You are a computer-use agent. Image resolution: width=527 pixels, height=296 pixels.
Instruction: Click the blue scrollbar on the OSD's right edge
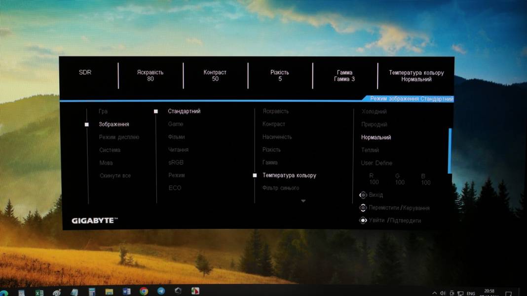tap(450, 150)
